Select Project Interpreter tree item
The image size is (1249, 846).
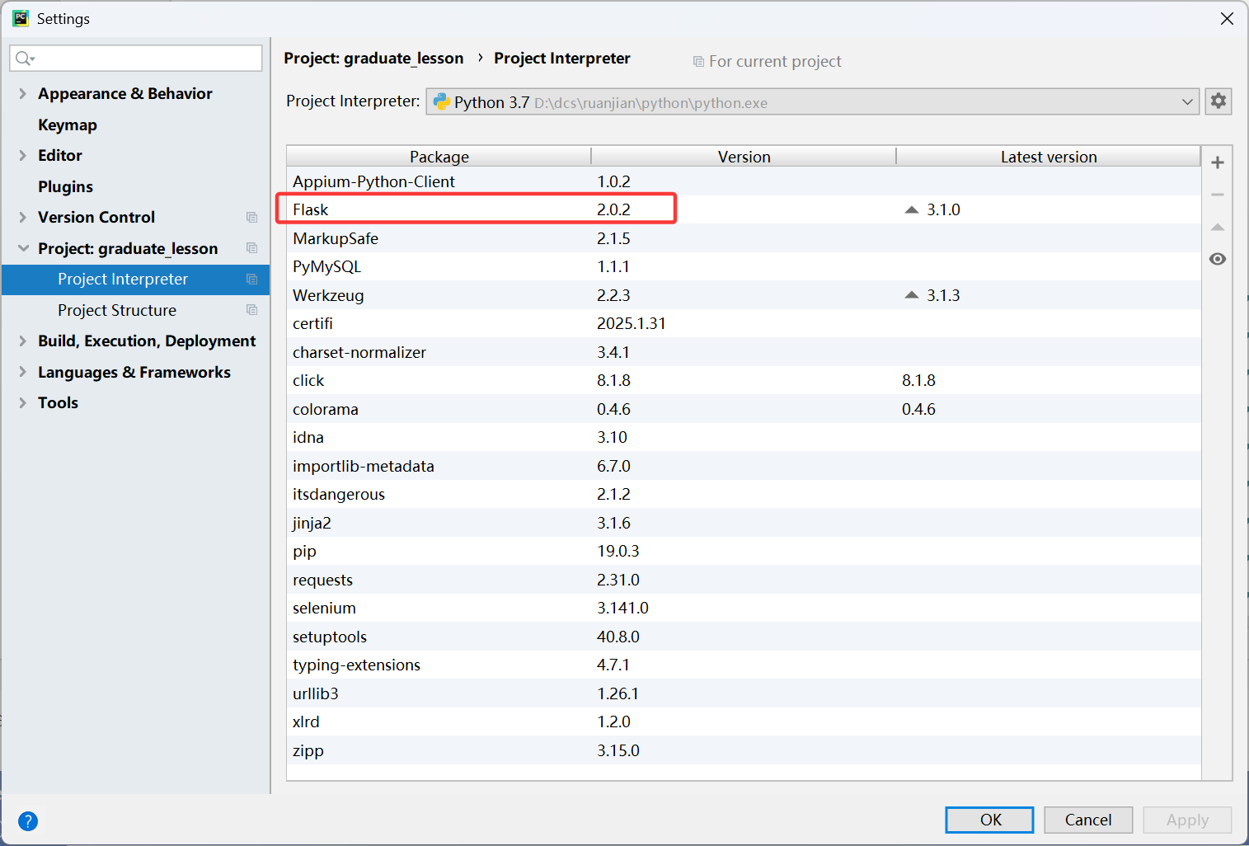tap(136, 280)
